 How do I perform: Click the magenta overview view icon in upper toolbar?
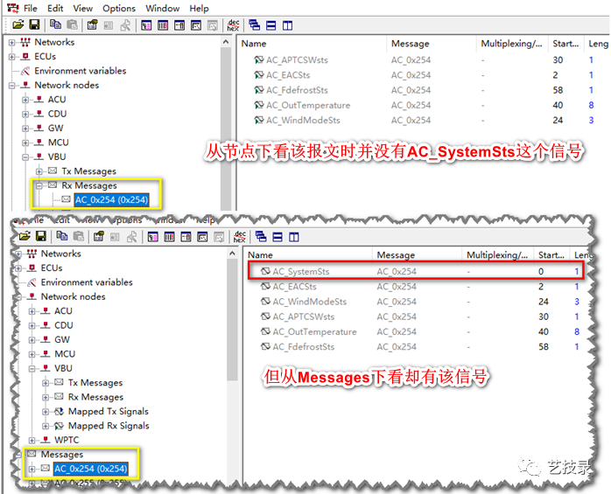pyautogui.click(x=146, y=25)
